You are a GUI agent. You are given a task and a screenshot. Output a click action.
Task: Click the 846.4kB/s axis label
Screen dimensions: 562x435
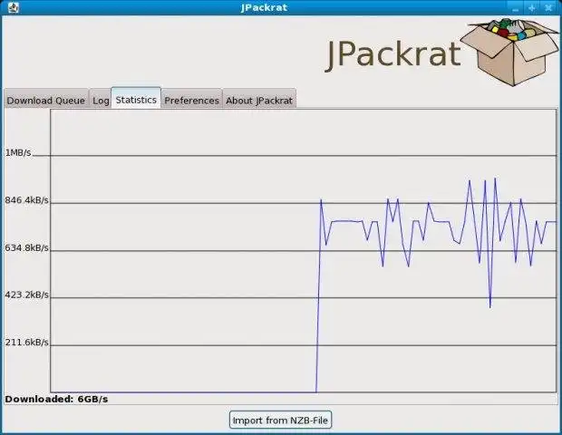tap(26, 200)
